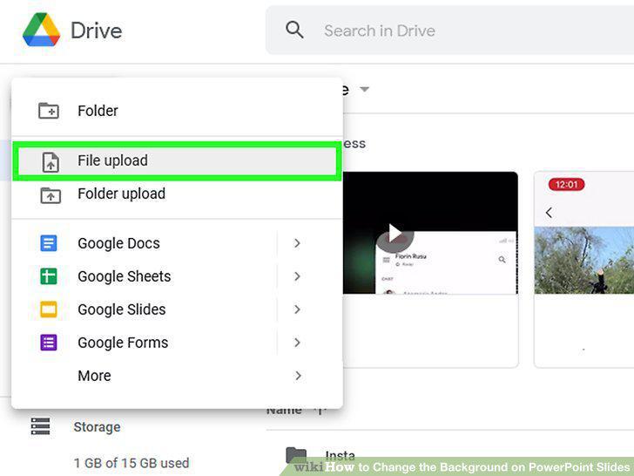This screenshot has height=476, width=634.
Task: Click the search magnifier icon
Action: point(294,30)
